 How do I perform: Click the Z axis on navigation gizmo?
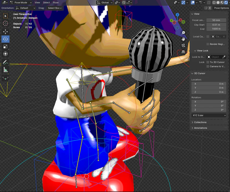coord(178,15)
